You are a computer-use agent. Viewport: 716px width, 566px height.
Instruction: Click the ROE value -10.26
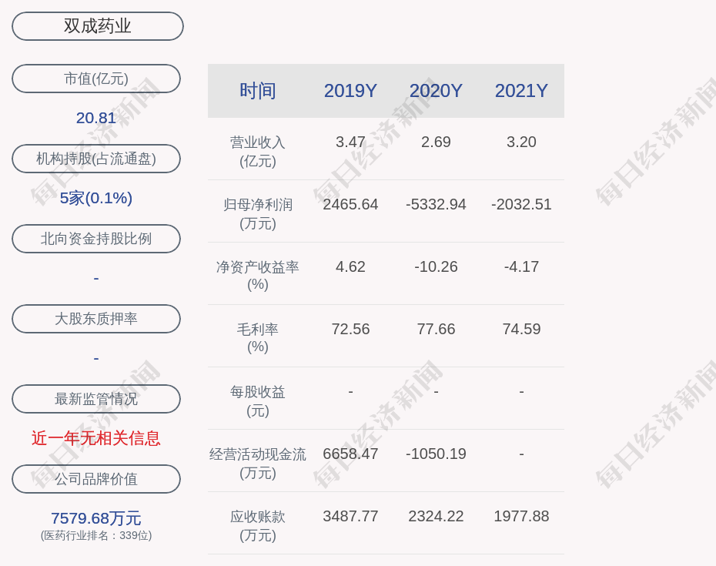click(436, 266)
